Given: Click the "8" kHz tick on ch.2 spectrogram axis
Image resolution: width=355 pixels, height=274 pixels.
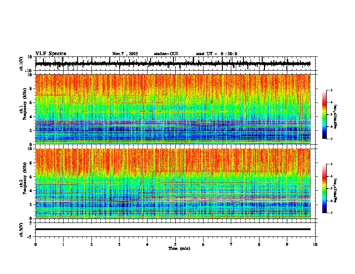Looking at the screenshot, I should pos(31,163).
